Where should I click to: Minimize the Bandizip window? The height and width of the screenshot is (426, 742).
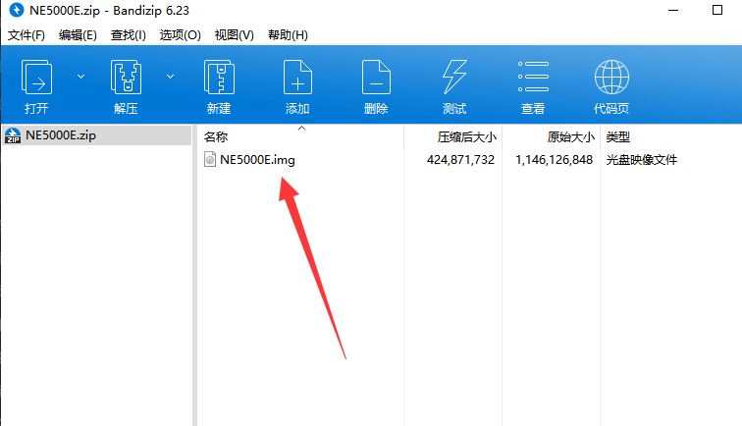673,10
